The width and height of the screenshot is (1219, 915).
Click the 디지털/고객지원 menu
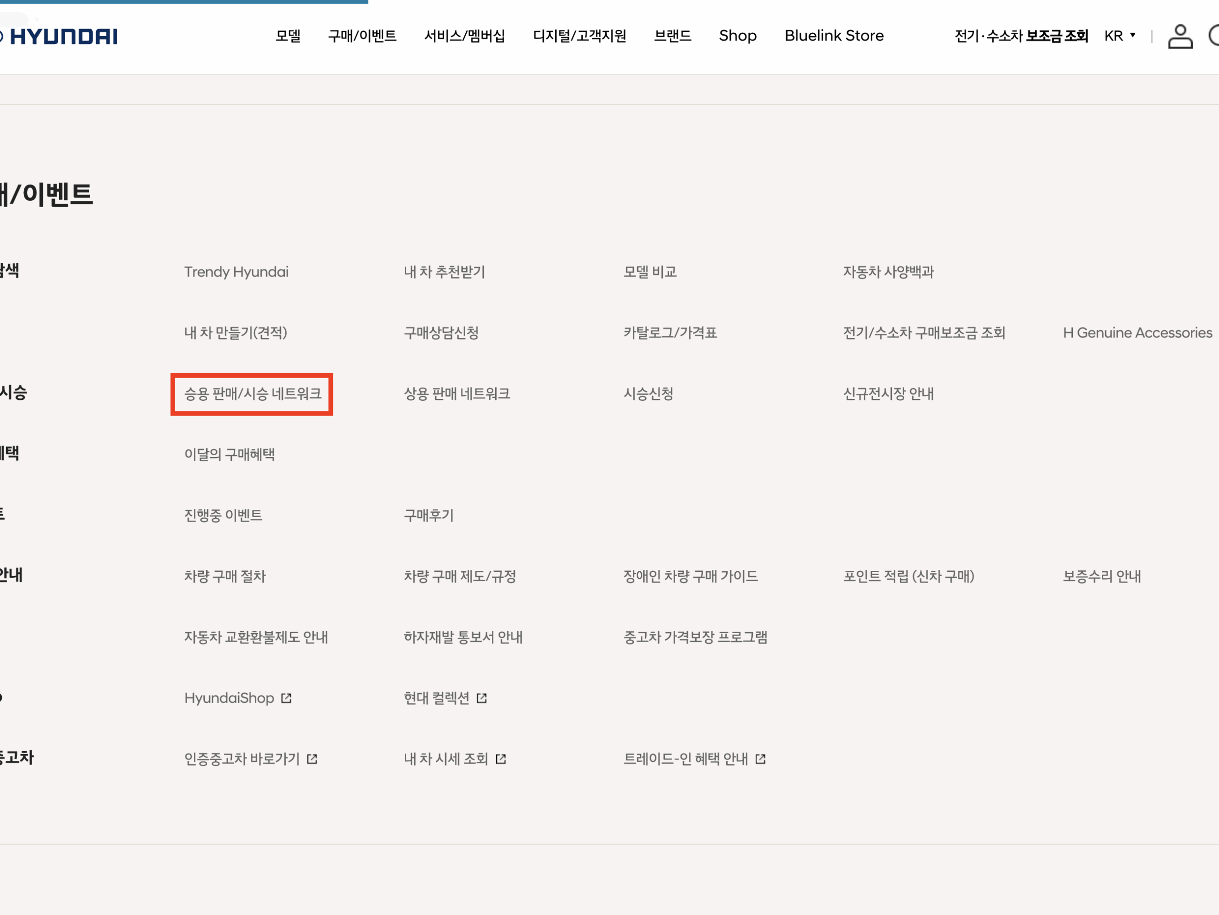[580, 35]
